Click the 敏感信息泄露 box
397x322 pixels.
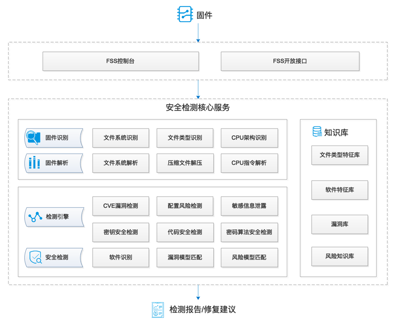249,206
